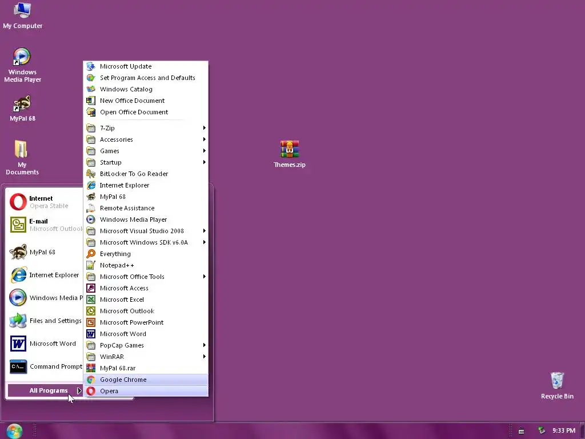Click the Opera icon in All Programs list
Viewport: 585px width, 439px height.
click(91, 391)
